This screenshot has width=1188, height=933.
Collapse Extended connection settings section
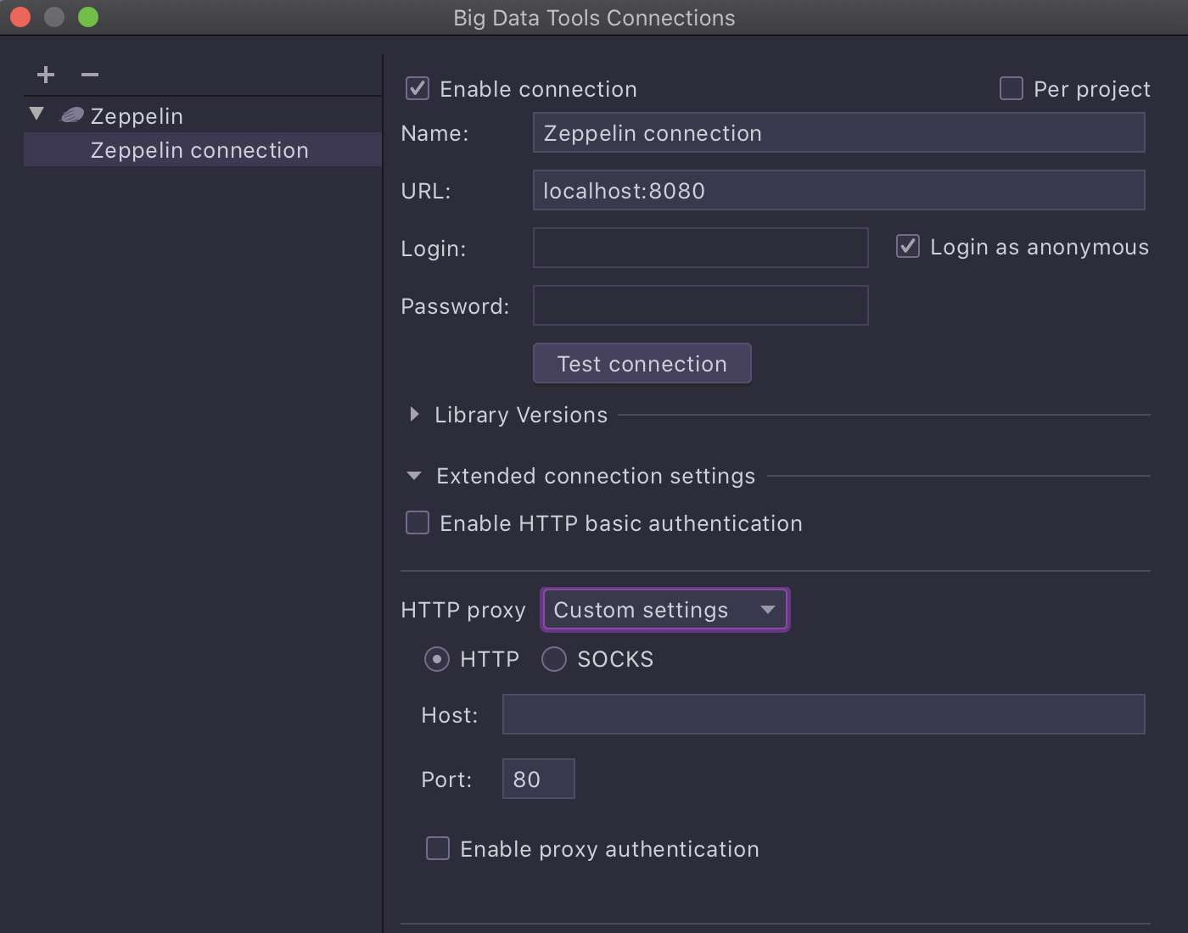[414, 476]
